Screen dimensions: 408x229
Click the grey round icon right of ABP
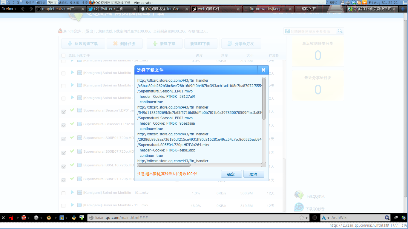(x=36, y=218)
